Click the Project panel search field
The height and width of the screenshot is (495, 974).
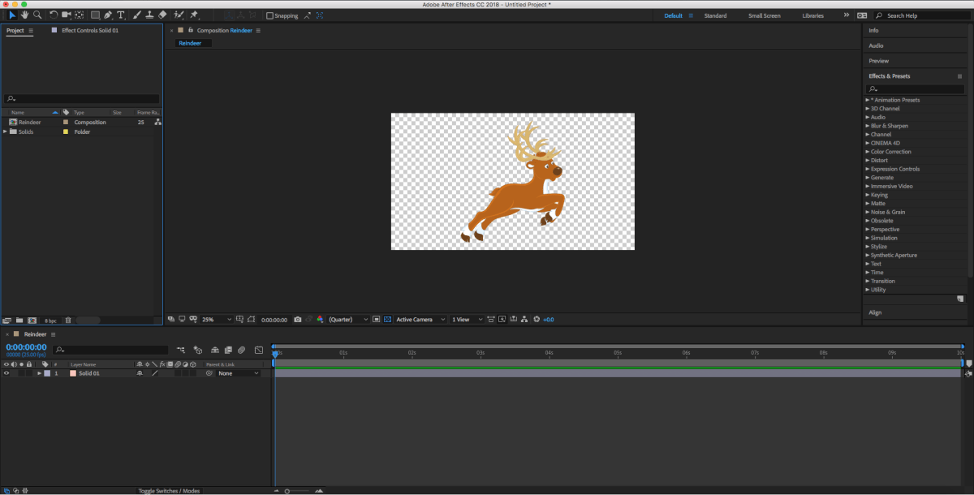(81, 99)
